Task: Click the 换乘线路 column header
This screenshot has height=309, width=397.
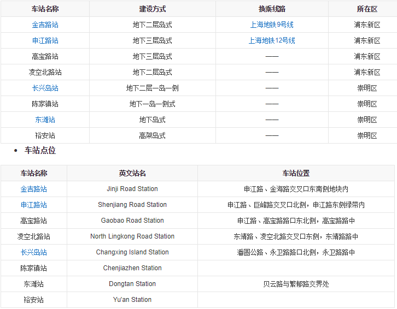Action: tap(272, 9)
